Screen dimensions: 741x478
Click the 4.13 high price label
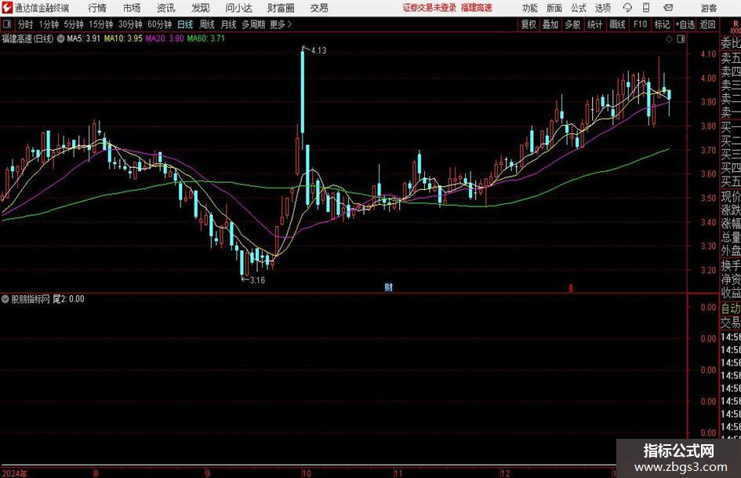[x=318, y=51]
